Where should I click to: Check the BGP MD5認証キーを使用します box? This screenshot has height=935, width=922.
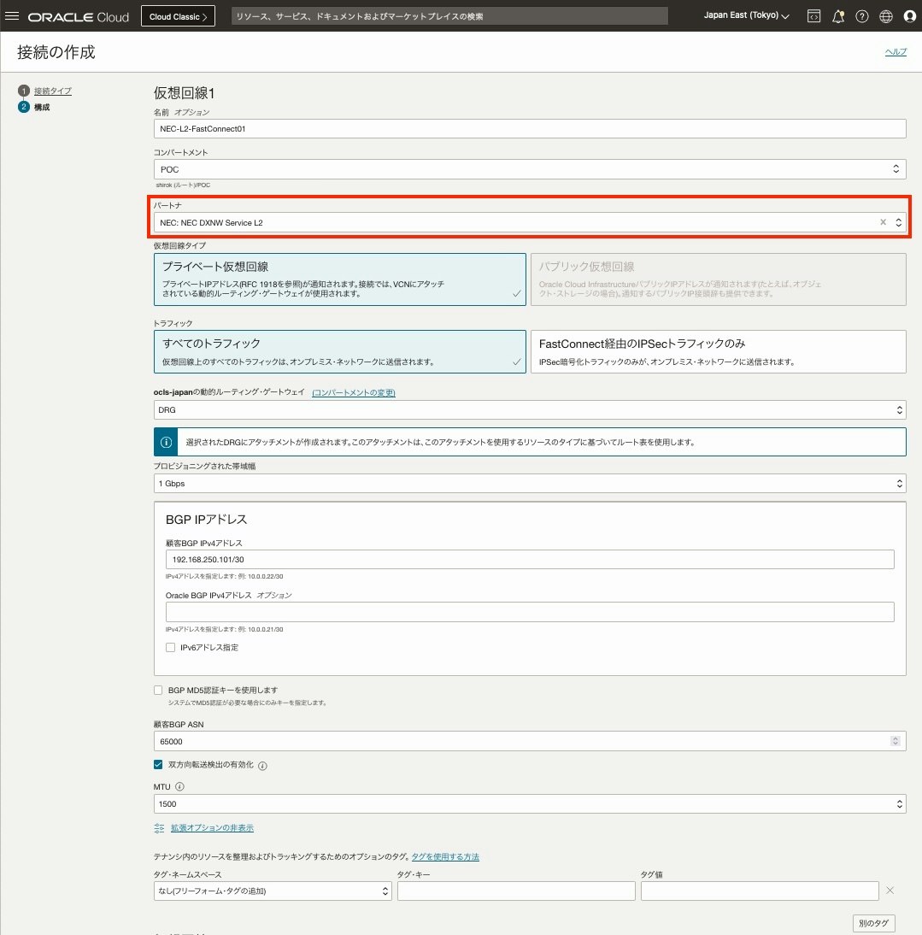tap(158, 690)
